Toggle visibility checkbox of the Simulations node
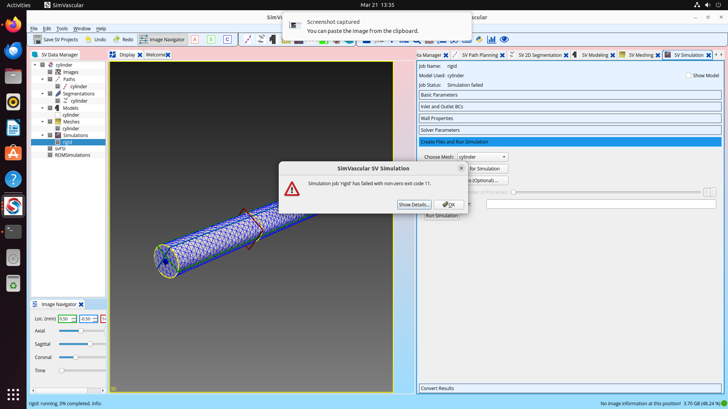The image size is (728, 409). tap(50, 135)
